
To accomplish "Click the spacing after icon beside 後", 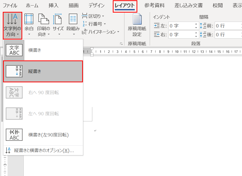I will pyautogui.click(x=203, y=34).
